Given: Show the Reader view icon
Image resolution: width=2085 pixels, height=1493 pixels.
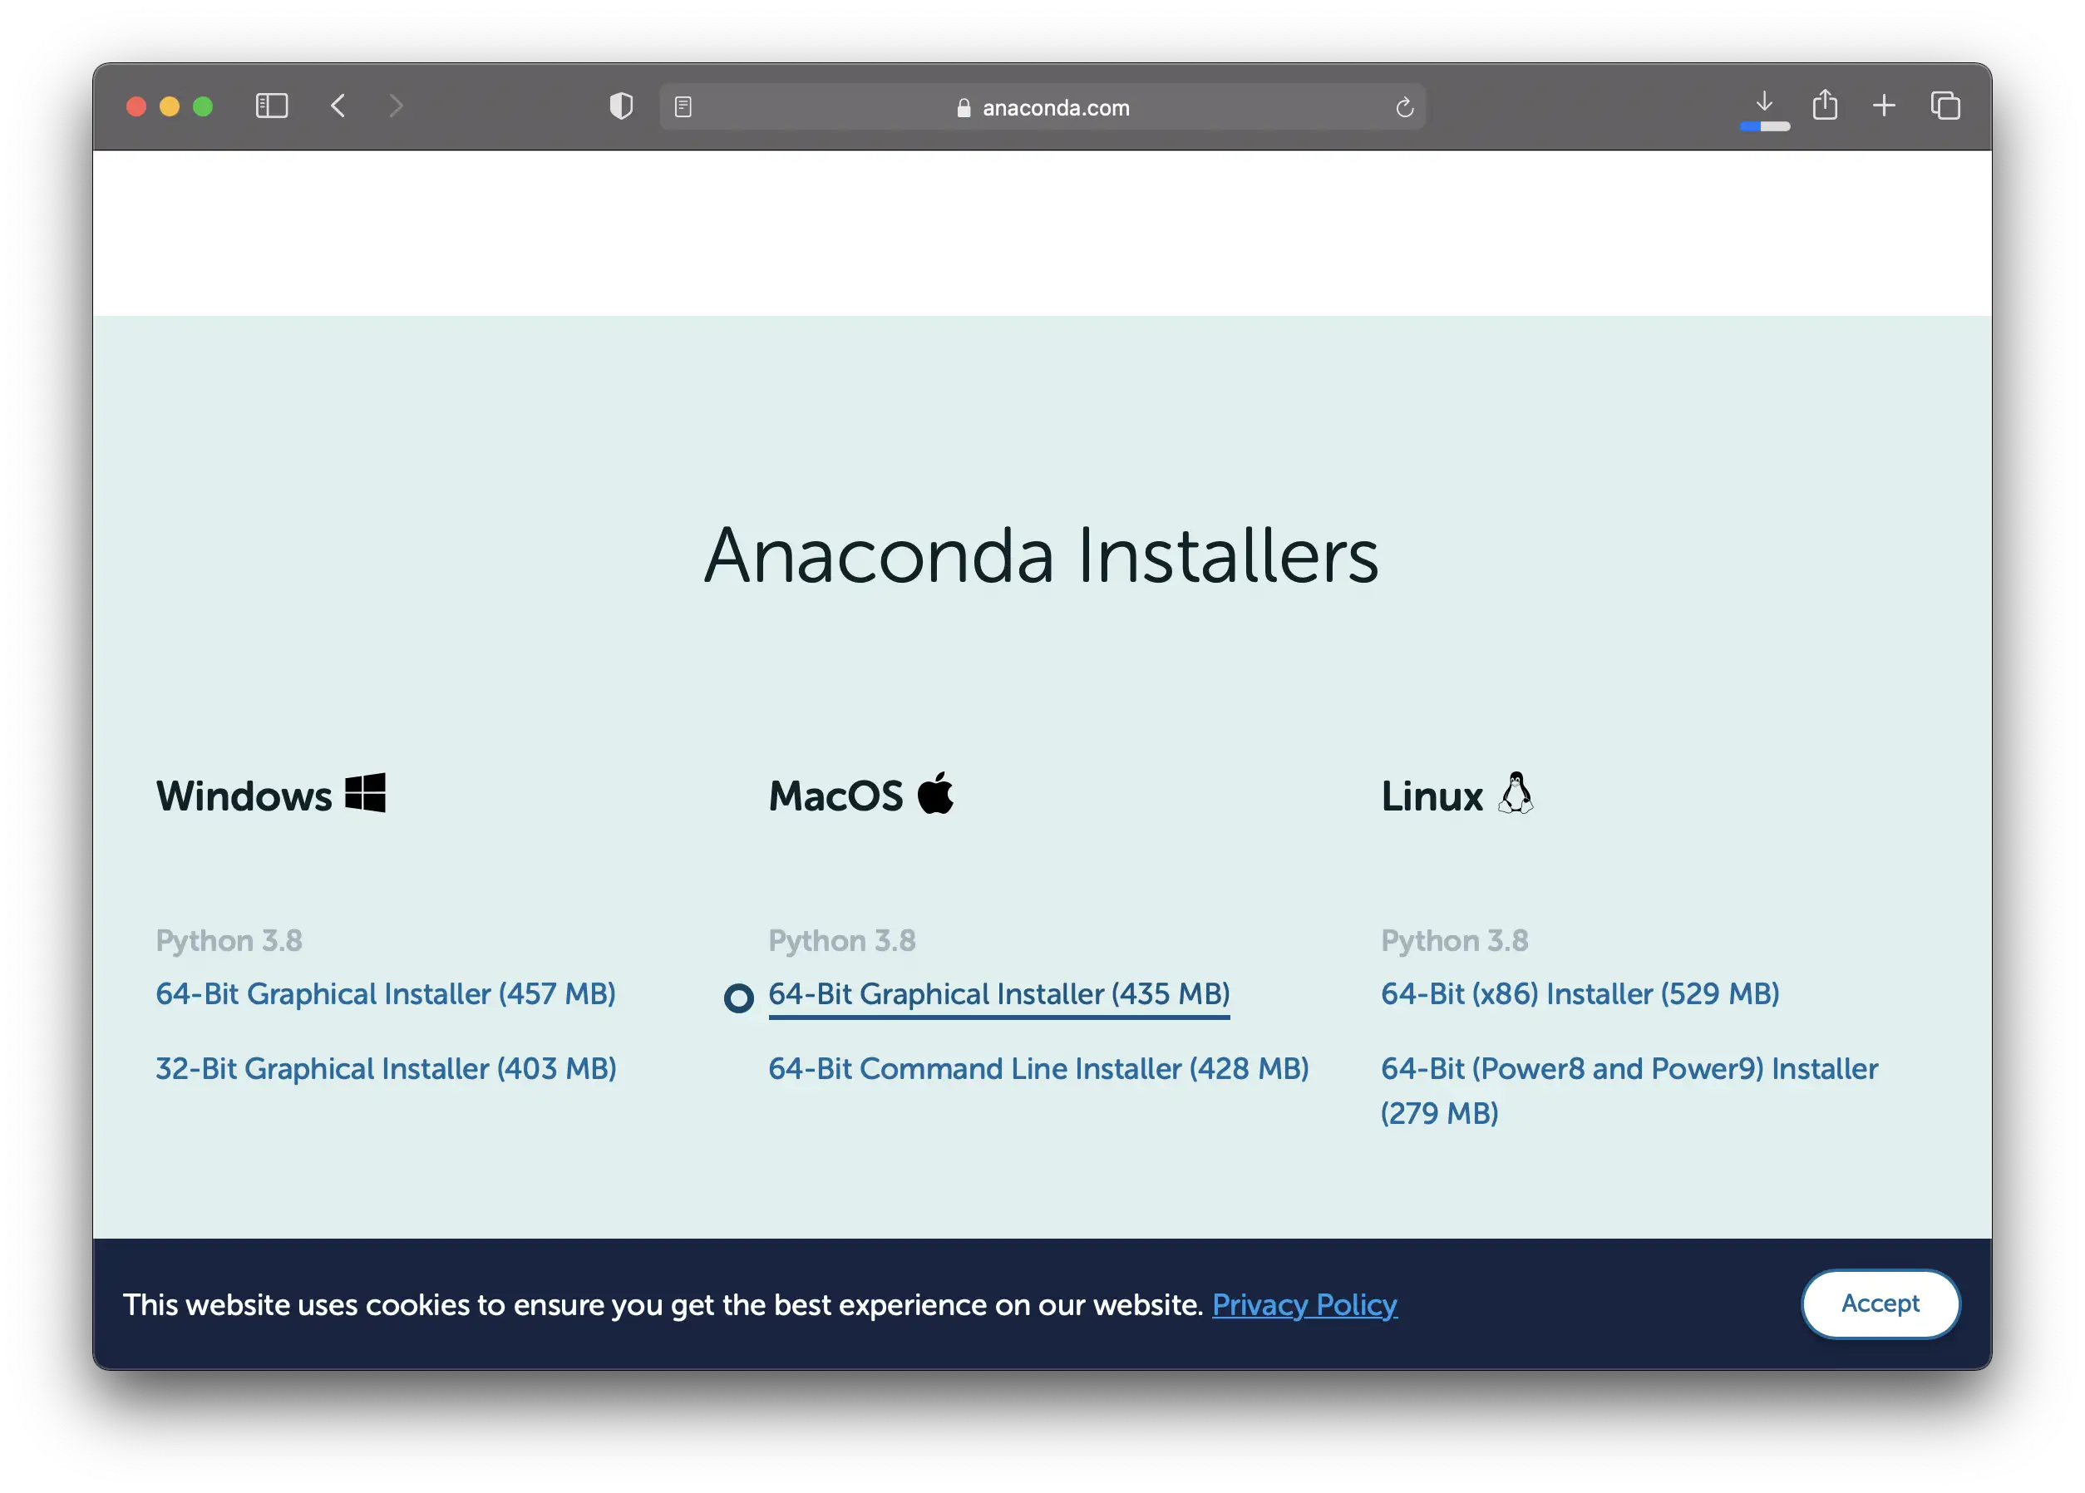Looking at the screenshot, I should tap(683, 107).
